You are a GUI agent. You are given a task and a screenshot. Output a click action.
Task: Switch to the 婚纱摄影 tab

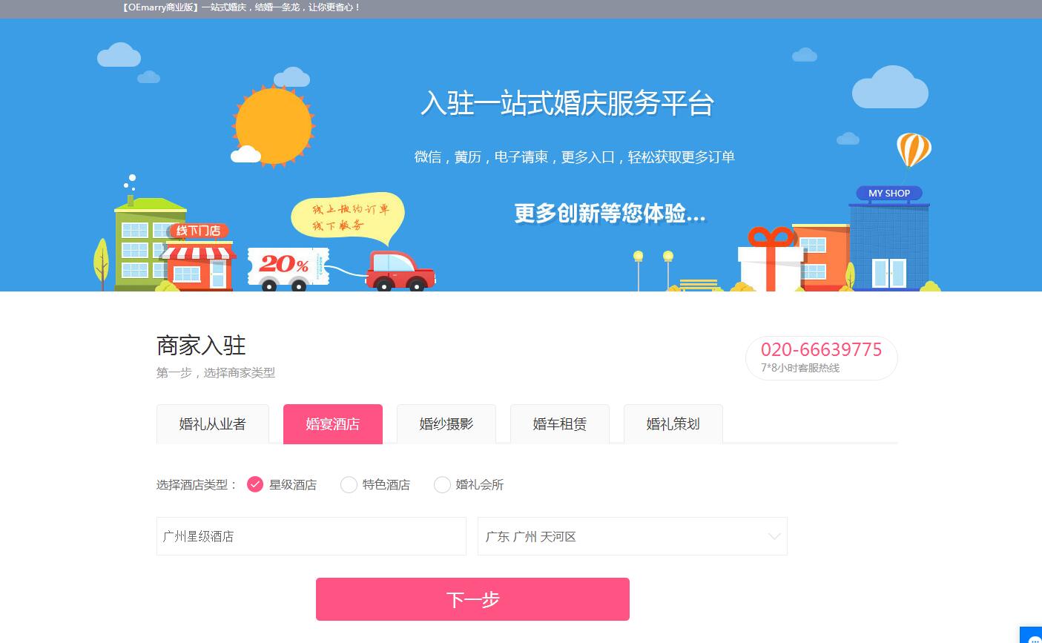point(446,424)
